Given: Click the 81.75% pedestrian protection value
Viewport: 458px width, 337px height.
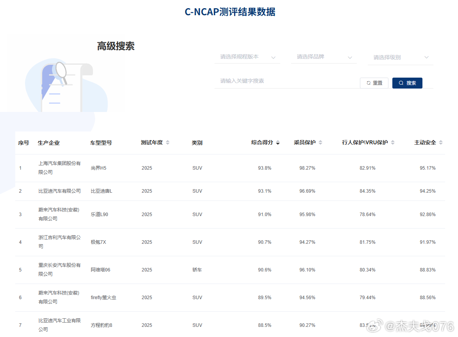Looking at the screenshot, I should tap(367, 242).
